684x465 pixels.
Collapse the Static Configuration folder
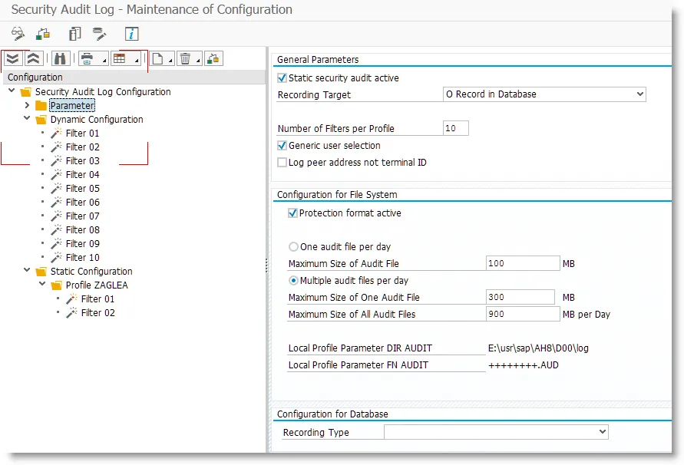point(27,271)
